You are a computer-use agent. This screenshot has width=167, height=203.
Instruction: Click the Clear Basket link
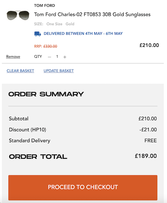pyautogui.click(x=21, y=71)
